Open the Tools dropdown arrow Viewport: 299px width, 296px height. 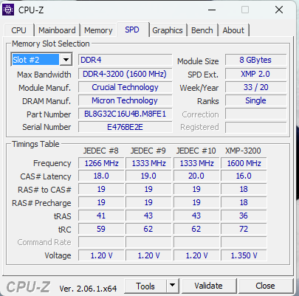(172, 286)
